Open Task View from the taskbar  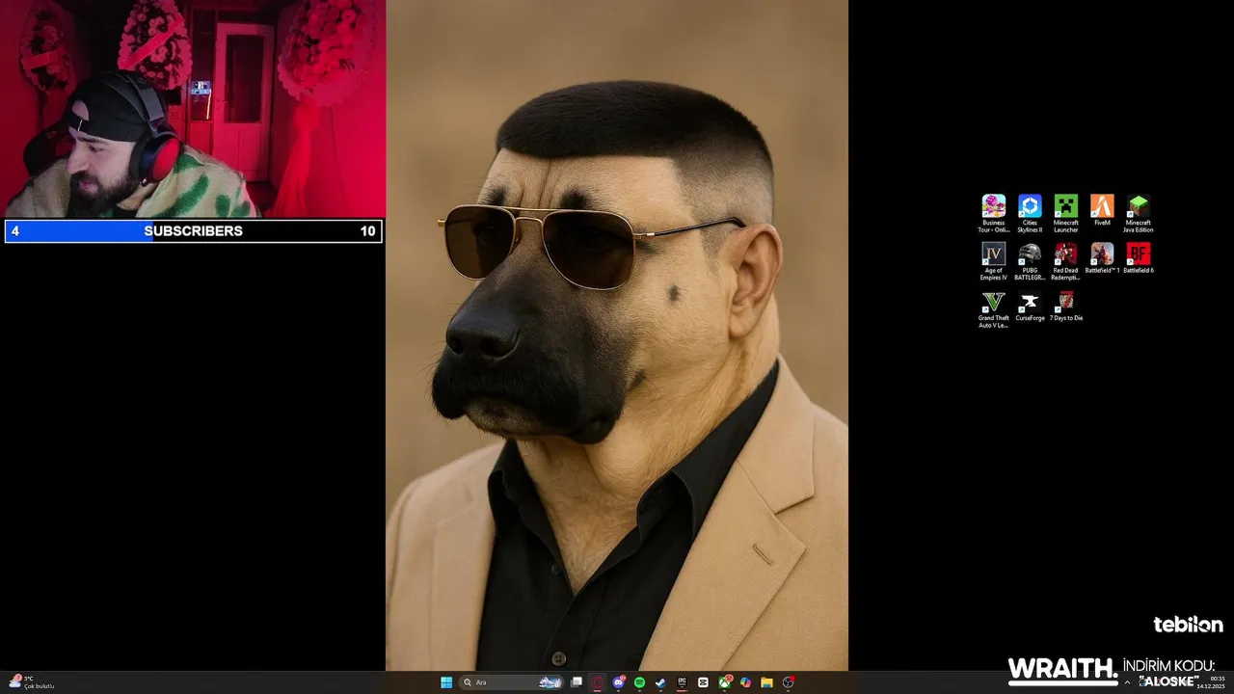[x=577, y=682]
